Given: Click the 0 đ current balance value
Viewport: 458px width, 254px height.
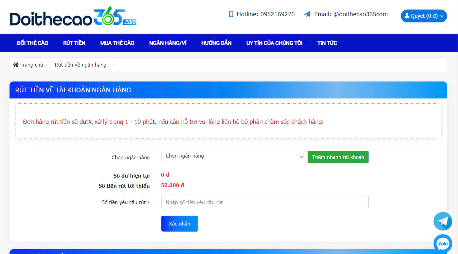Looking at the screenshot, I should pyautogui.click(x=165, y=175).
